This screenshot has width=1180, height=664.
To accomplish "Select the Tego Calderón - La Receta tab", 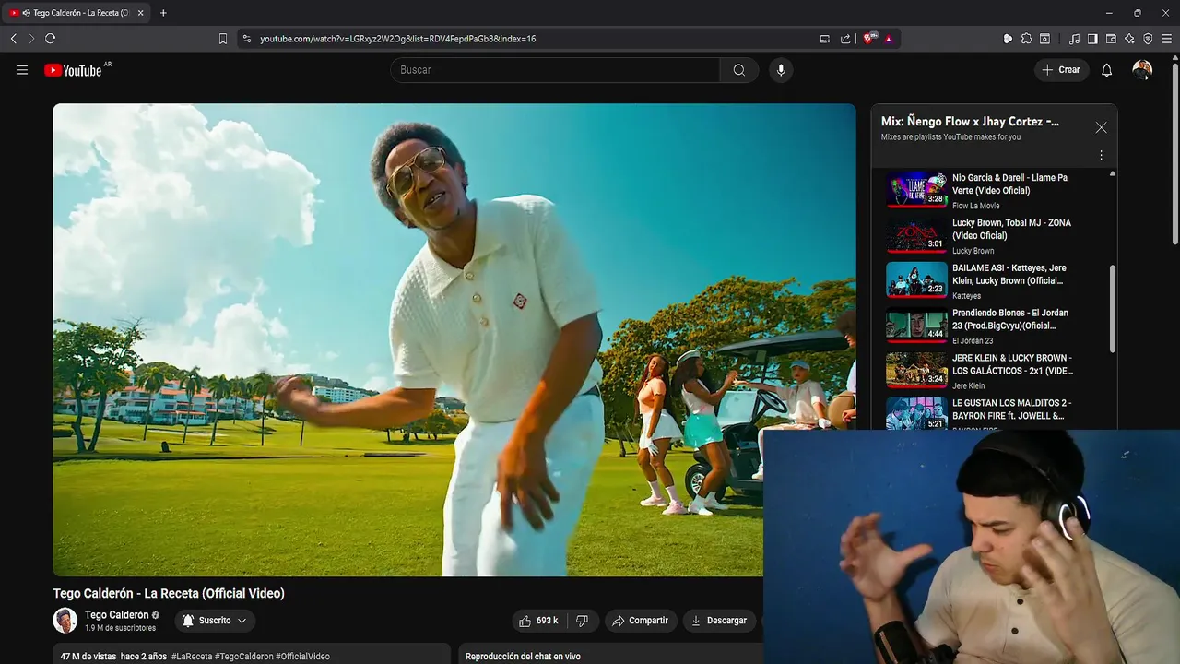I will point(77,13).
